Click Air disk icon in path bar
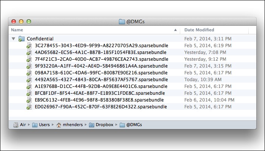Screen dimensions: 265x151 click(16, 125)
